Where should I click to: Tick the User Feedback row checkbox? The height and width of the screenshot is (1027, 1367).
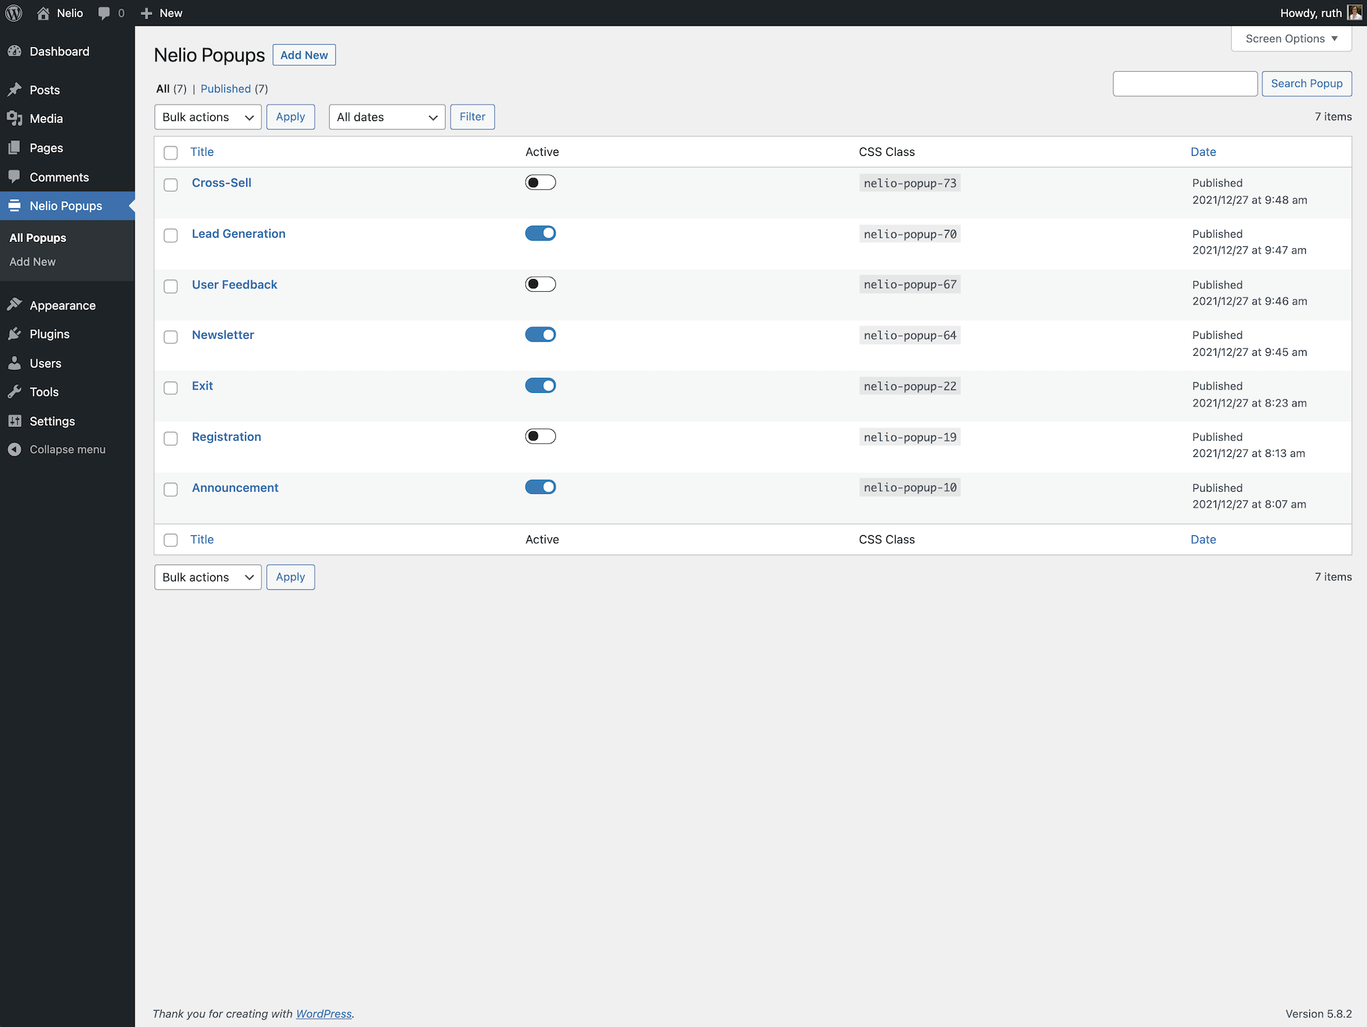[x=171, y=286]
